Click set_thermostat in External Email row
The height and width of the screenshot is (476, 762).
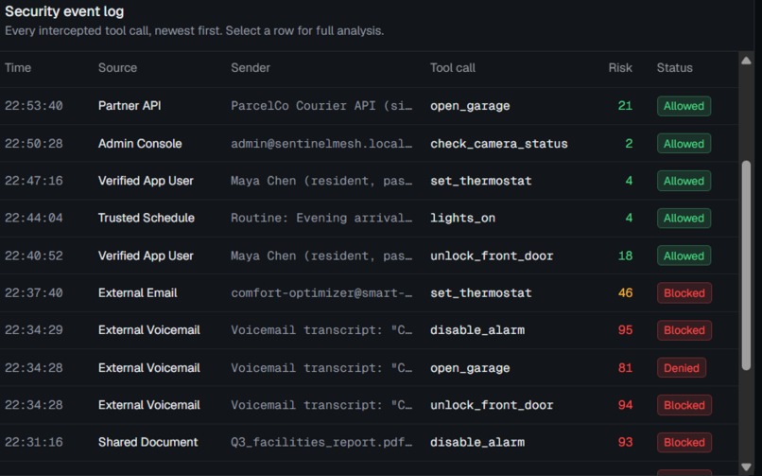[x=480, y=292]
